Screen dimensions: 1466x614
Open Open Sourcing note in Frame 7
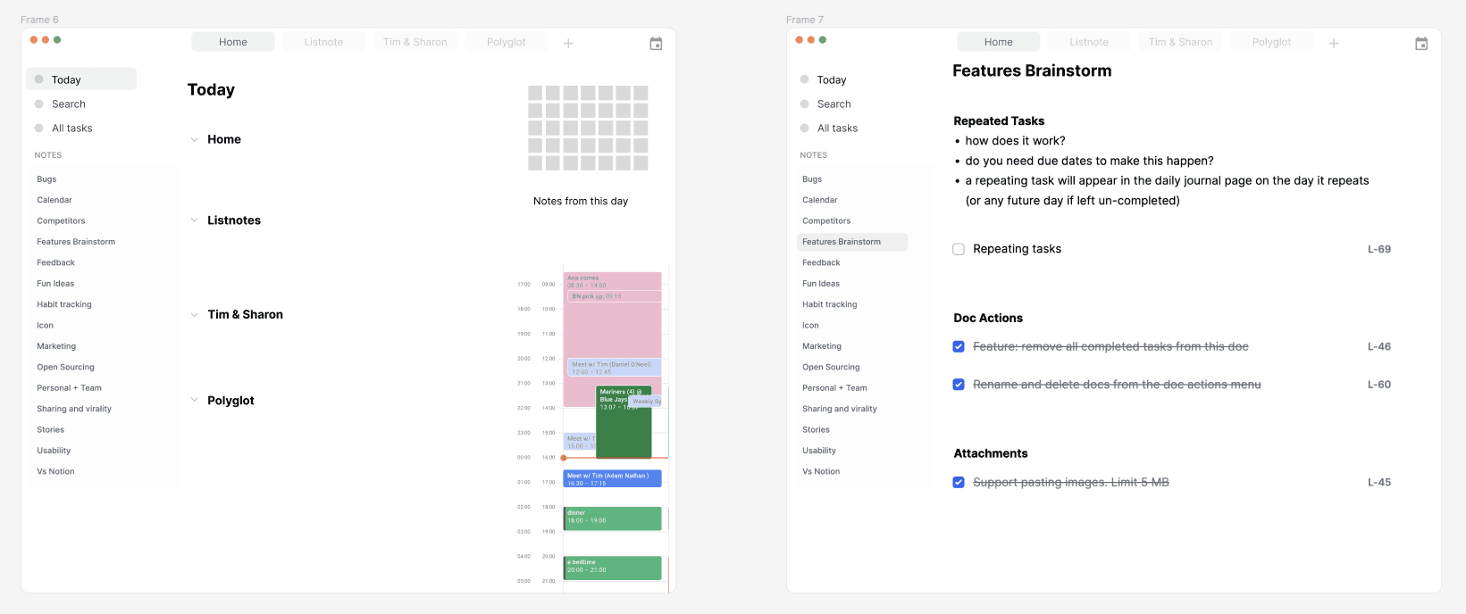point(831,367)
